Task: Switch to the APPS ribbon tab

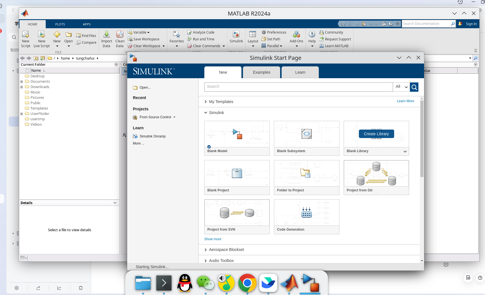Action: [87, 24]
